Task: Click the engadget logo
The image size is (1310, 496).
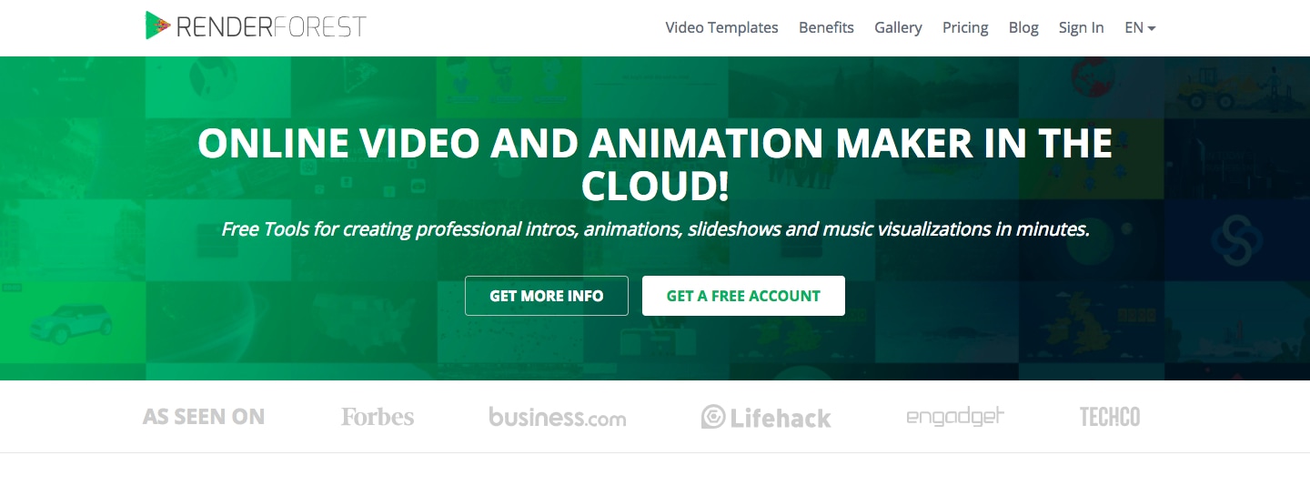Action: [x=955, y=417]
